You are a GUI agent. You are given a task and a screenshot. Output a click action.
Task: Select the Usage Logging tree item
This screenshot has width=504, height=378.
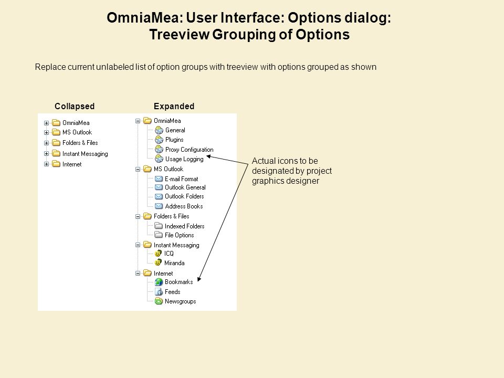click(184, 159)
